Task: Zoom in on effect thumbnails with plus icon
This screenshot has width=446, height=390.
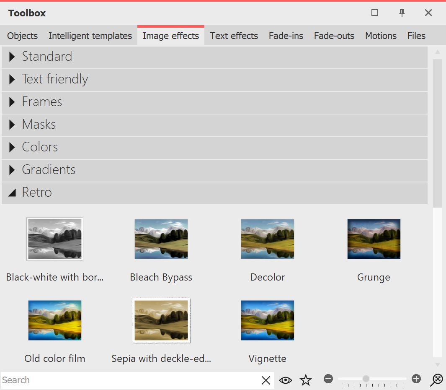Action: click(416, 379)
